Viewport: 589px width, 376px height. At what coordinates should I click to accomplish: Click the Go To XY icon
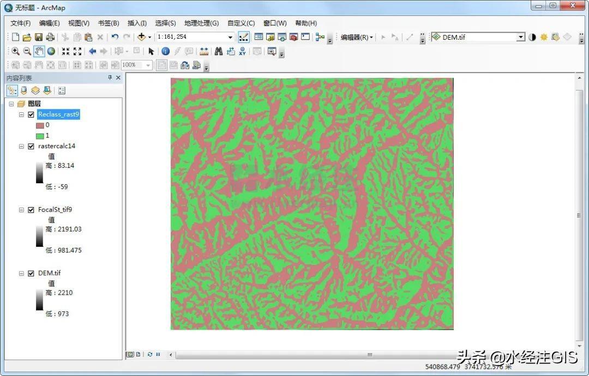tap(243, 51)
